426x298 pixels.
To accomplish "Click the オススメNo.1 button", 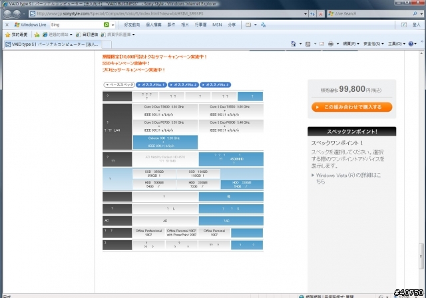I will 151,84.
